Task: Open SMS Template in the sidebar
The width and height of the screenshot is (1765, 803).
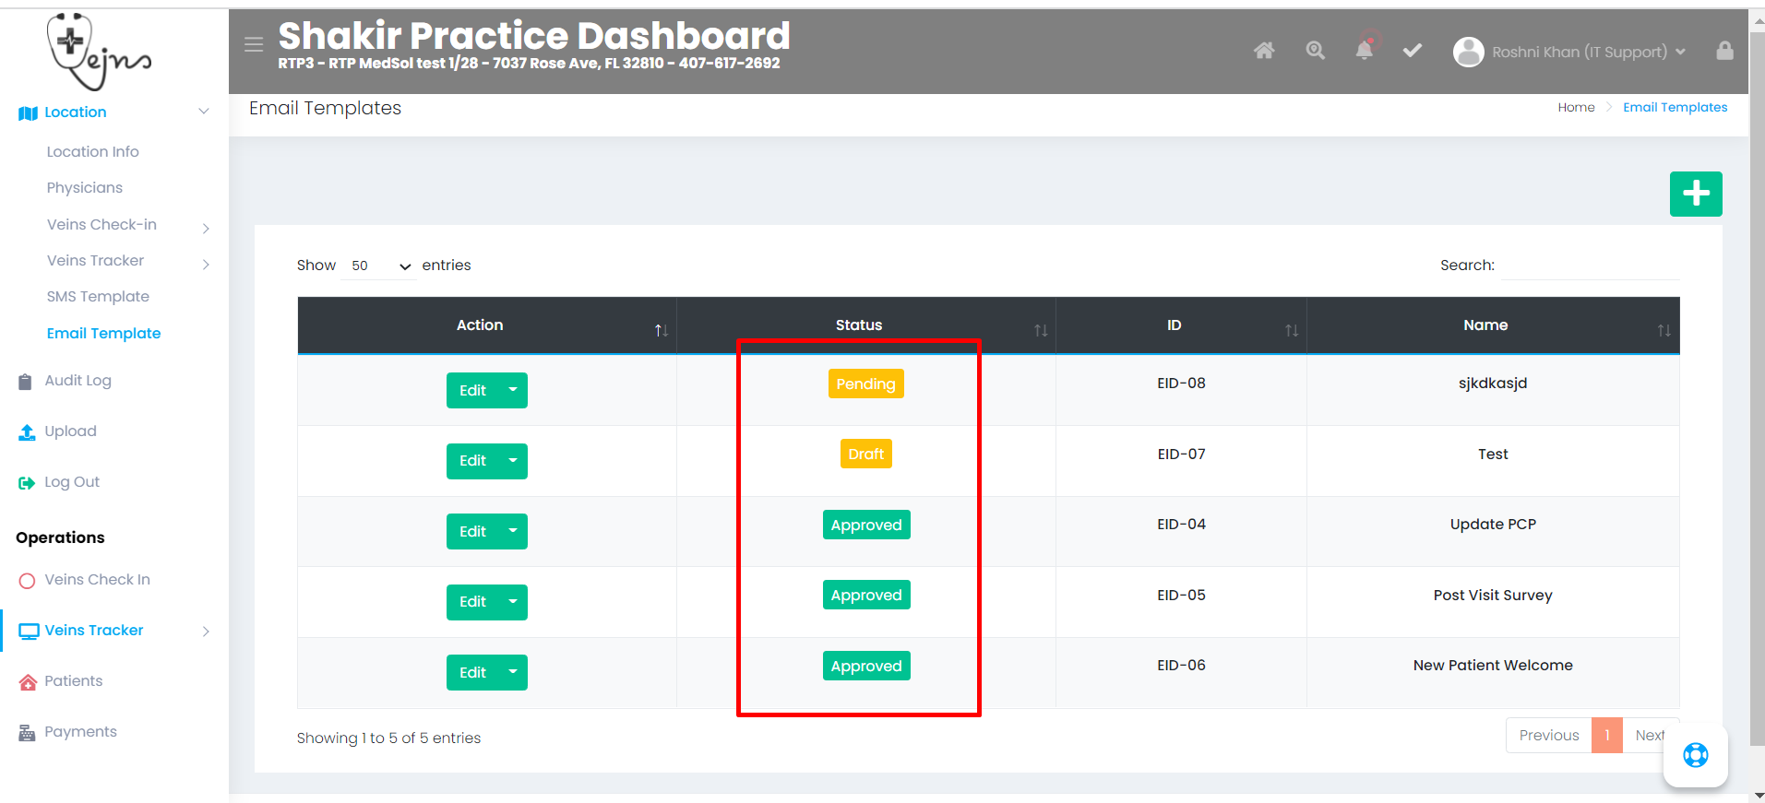Action: [98, 297]
